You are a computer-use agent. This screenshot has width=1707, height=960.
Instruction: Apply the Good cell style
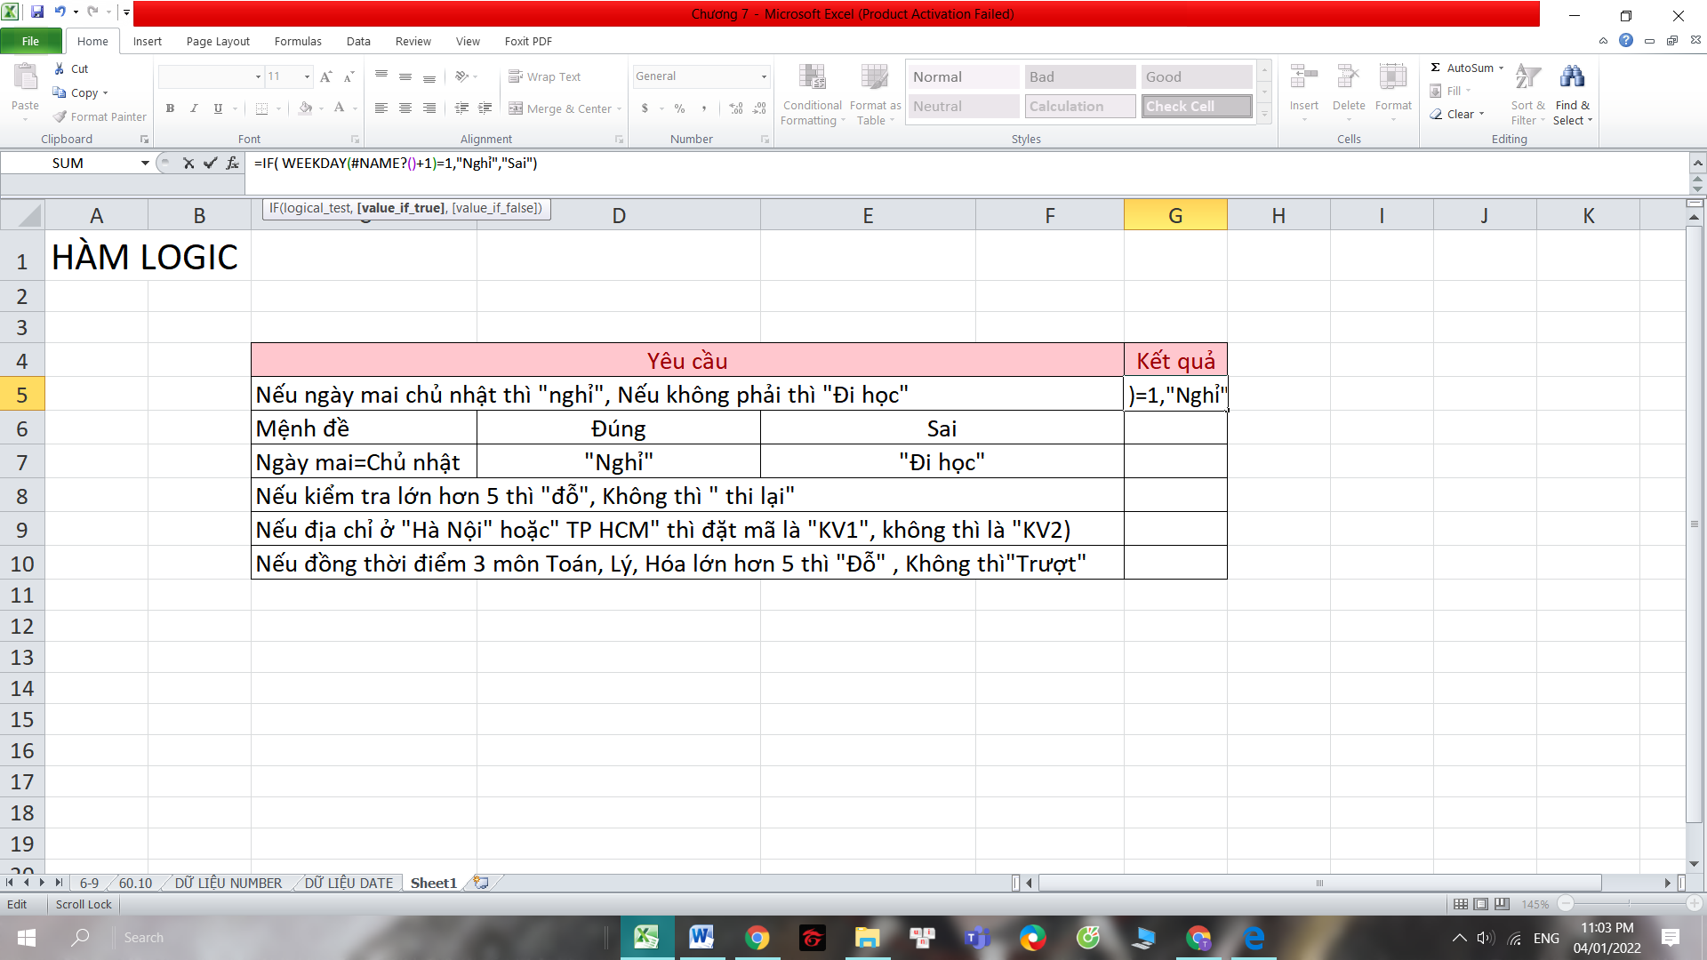pyautogui.click(x=1196, y=76)
